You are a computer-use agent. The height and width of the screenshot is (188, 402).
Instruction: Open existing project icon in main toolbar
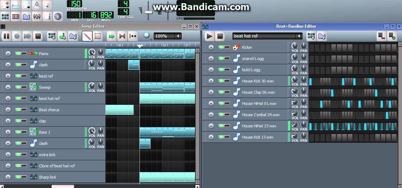point(16,5)
